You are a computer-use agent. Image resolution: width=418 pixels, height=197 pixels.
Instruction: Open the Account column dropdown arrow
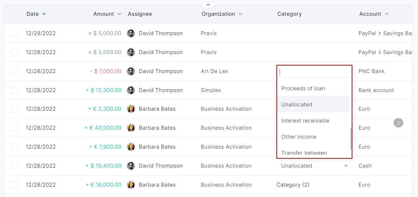(386, 14)
